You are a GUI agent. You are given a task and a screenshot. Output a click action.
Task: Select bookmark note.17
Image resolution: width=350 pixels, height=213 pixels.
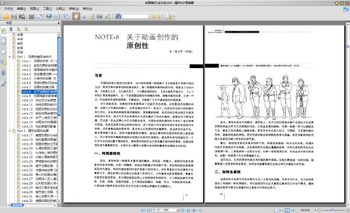39,135
